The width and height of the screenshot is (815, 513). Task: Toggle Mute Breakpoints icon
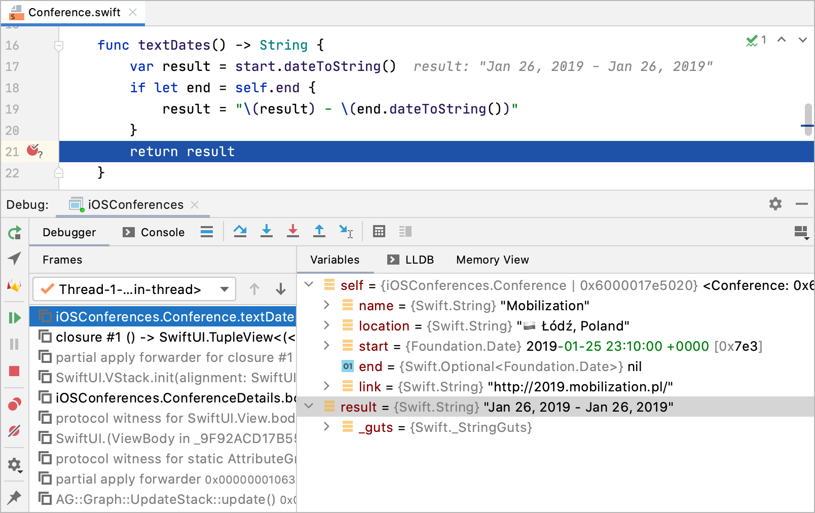click(15, 431)
